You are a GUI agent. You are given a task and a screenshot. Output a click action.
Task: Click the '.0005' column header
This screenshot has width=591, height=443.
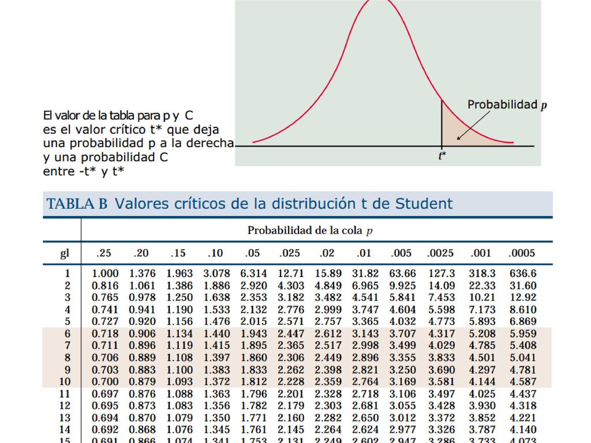pyautogui.click(x=522, y=253)
